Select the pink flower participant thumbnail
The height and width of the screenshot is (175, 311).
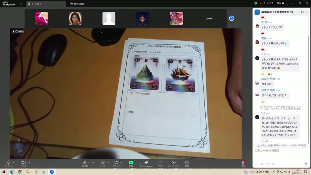point(41,18)
